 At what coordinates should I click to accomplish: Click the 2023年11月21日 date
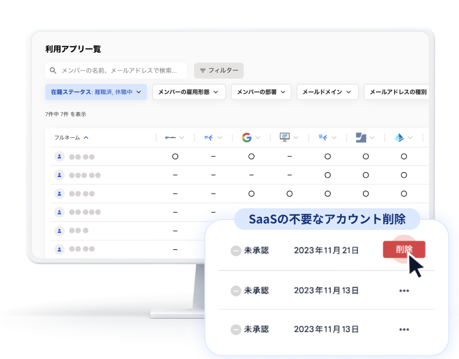(326, 251)
